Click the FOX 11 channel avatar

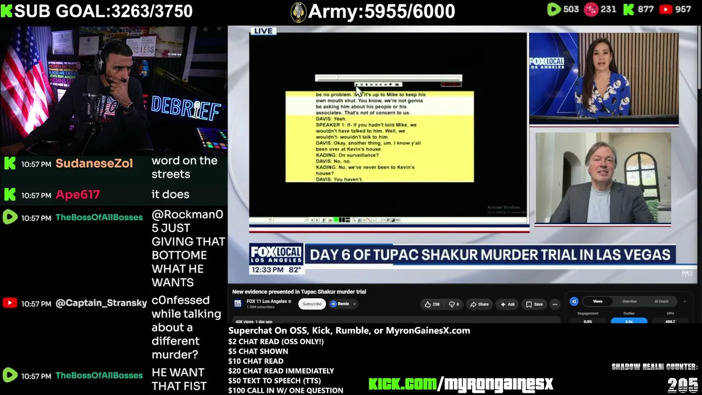point(238,303)
